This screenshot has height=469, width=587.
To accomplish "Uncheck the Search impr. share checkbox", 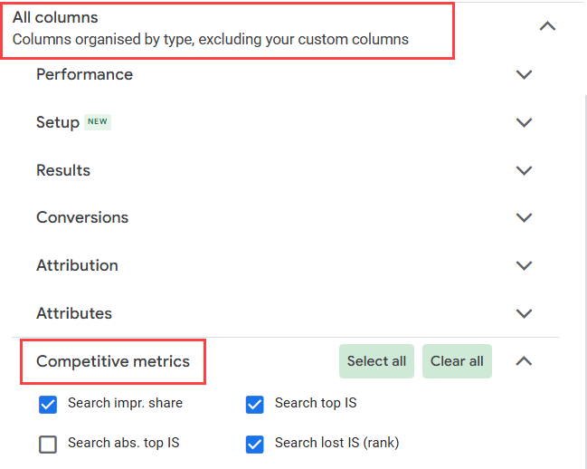I will pos(49,404).
